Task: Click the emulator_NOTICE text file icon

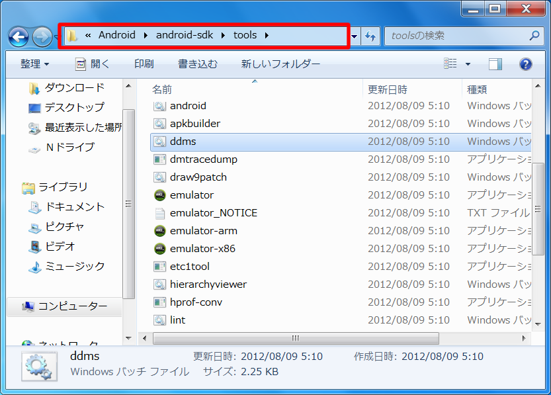Action: [159, 213]
